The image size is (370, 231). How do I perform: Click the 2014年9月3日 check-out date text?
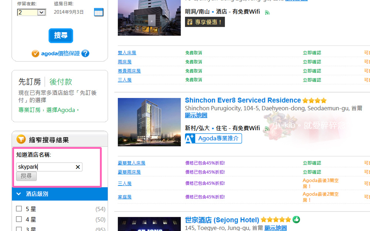(x=69, y=12)
